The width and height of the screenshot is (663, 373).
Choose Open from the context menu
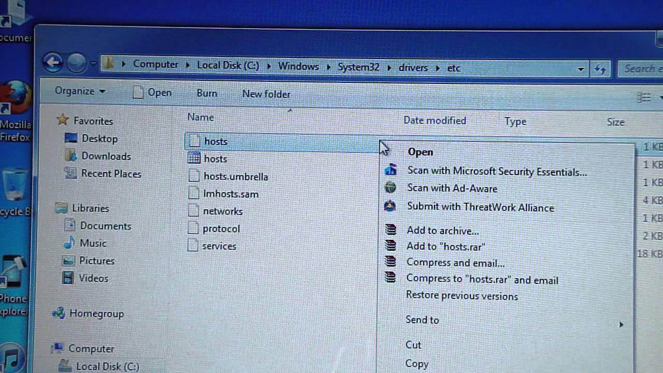coord(420,152)
